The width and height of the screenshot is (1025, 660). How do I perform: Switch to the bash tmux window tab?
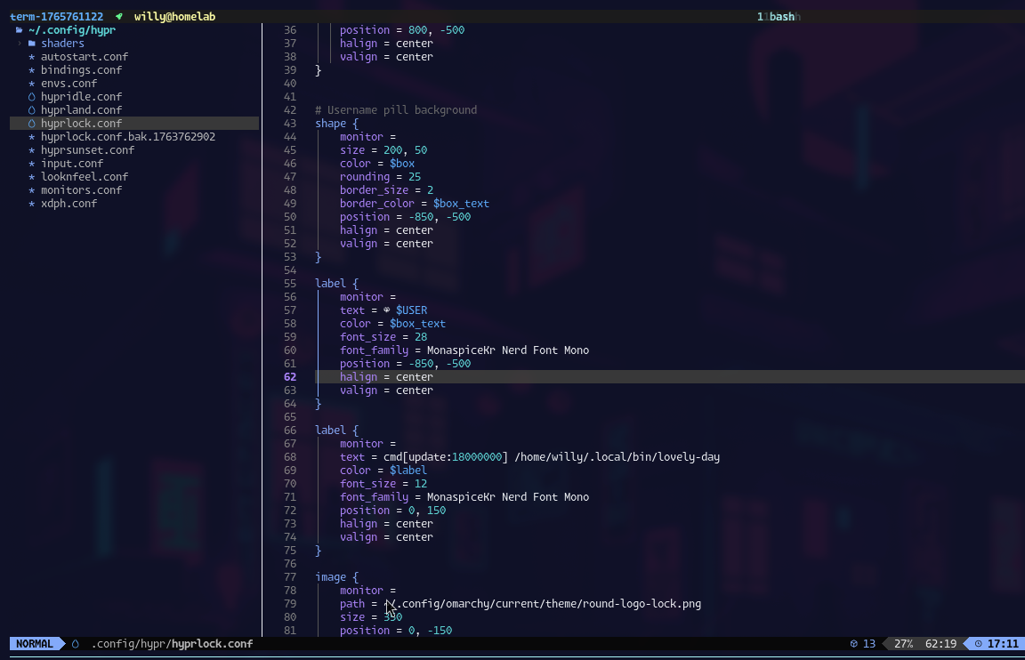pyautogui.click(x=781, y=17)
